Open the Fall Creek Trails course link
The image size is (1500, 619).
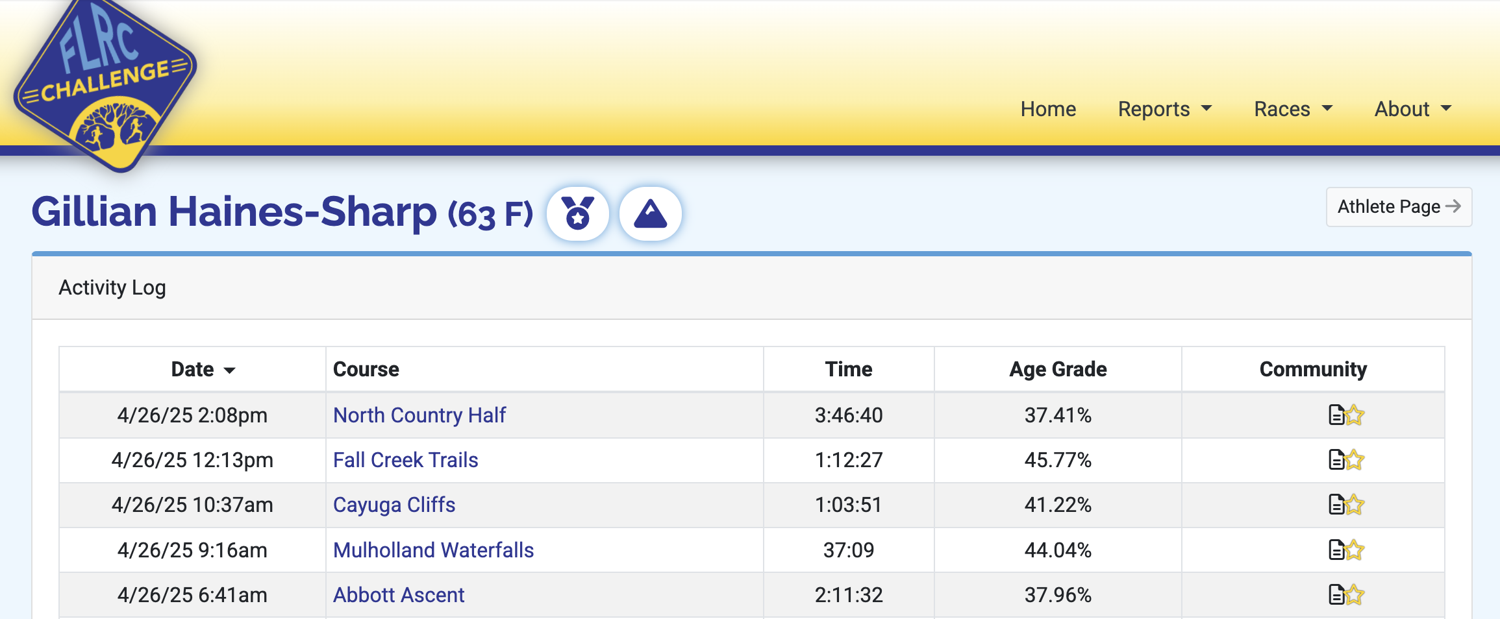[406, 460]
